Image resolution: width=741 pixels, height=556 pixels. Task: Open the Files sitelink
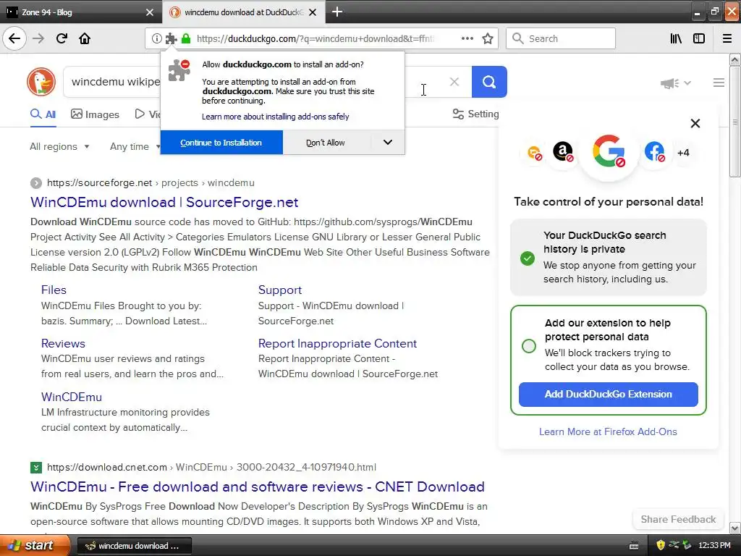point(54,290)
